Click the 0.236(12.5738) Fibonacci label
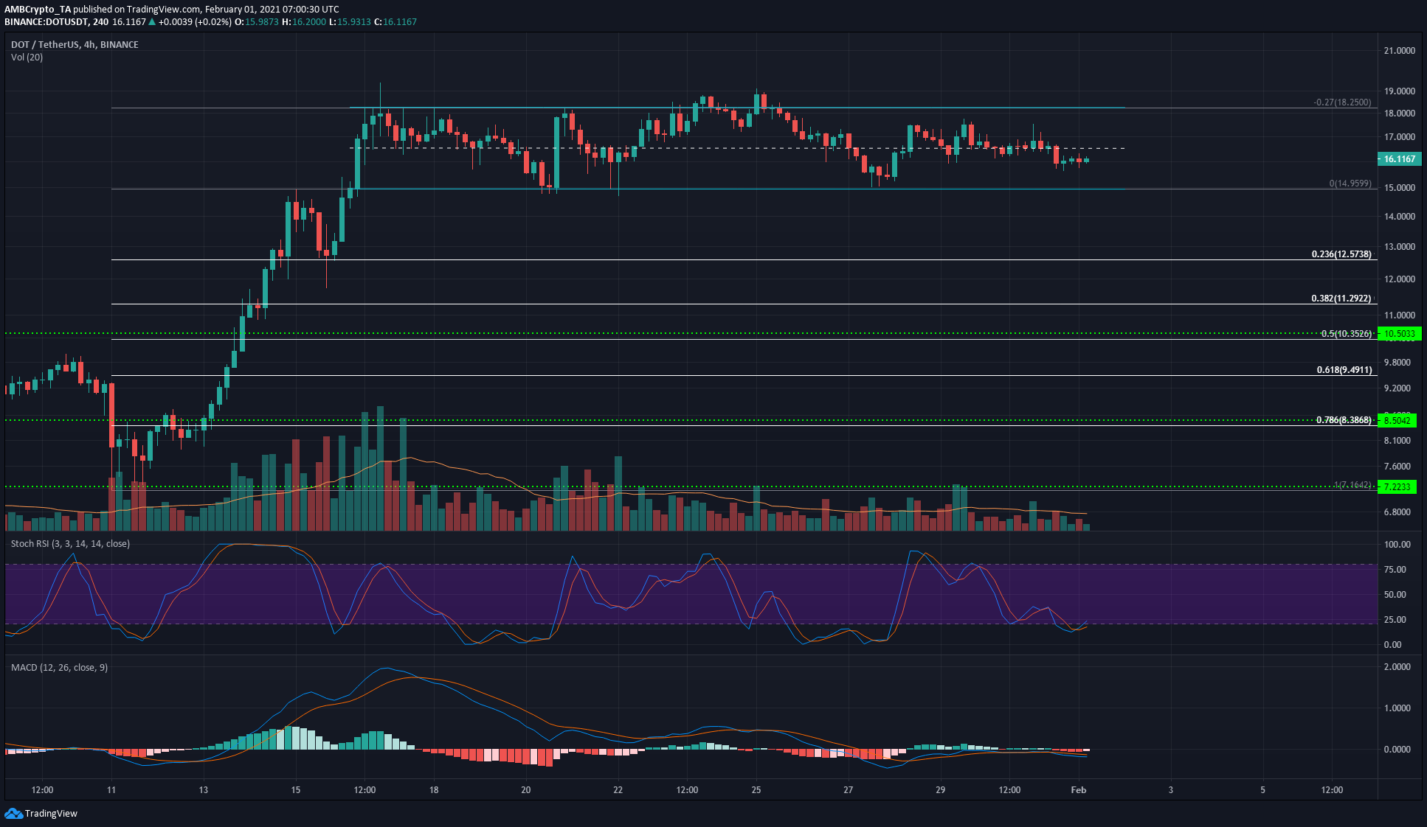This screenshot has height=827, width=1427. point(1341,254)
